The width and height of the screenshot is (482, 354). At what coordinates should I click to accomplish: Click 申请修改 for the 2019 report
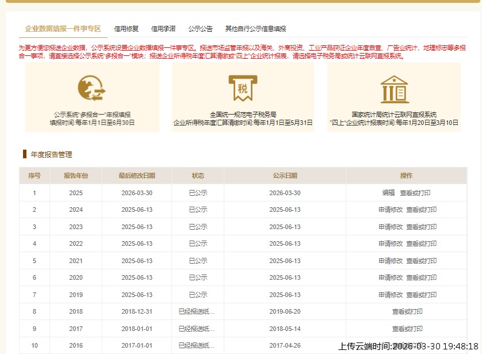pyautogui.click(x=391, y=295)
